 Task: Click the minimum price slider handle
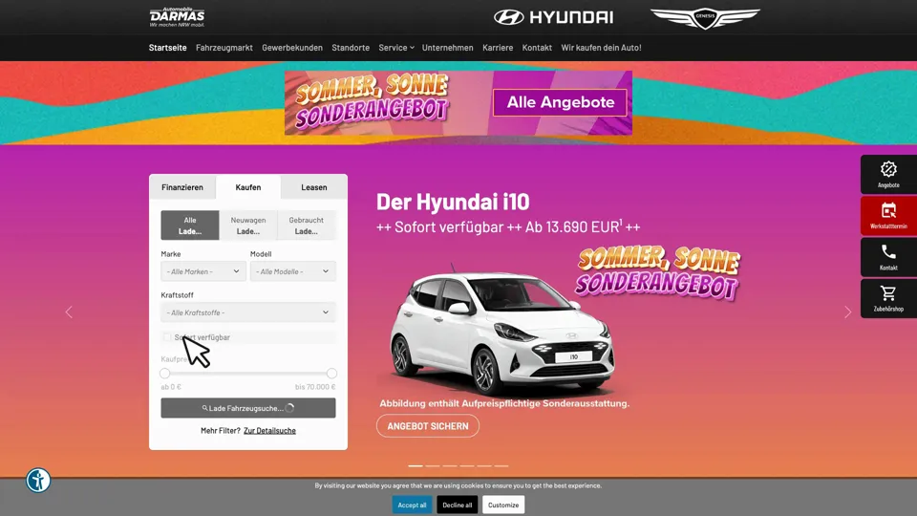click(165, 374)
